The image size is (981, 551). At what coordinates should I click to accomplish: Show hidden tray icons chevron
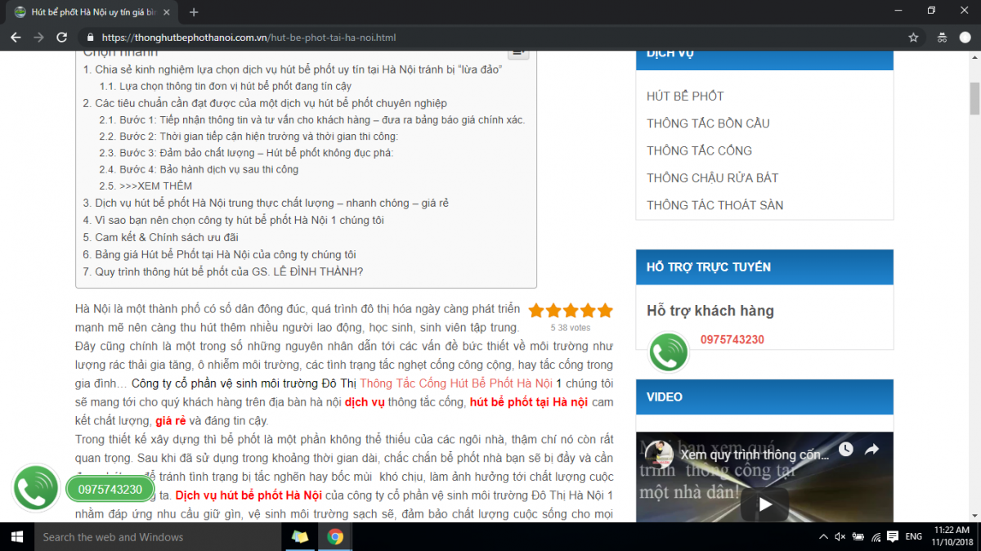click(x=823, y=537)
